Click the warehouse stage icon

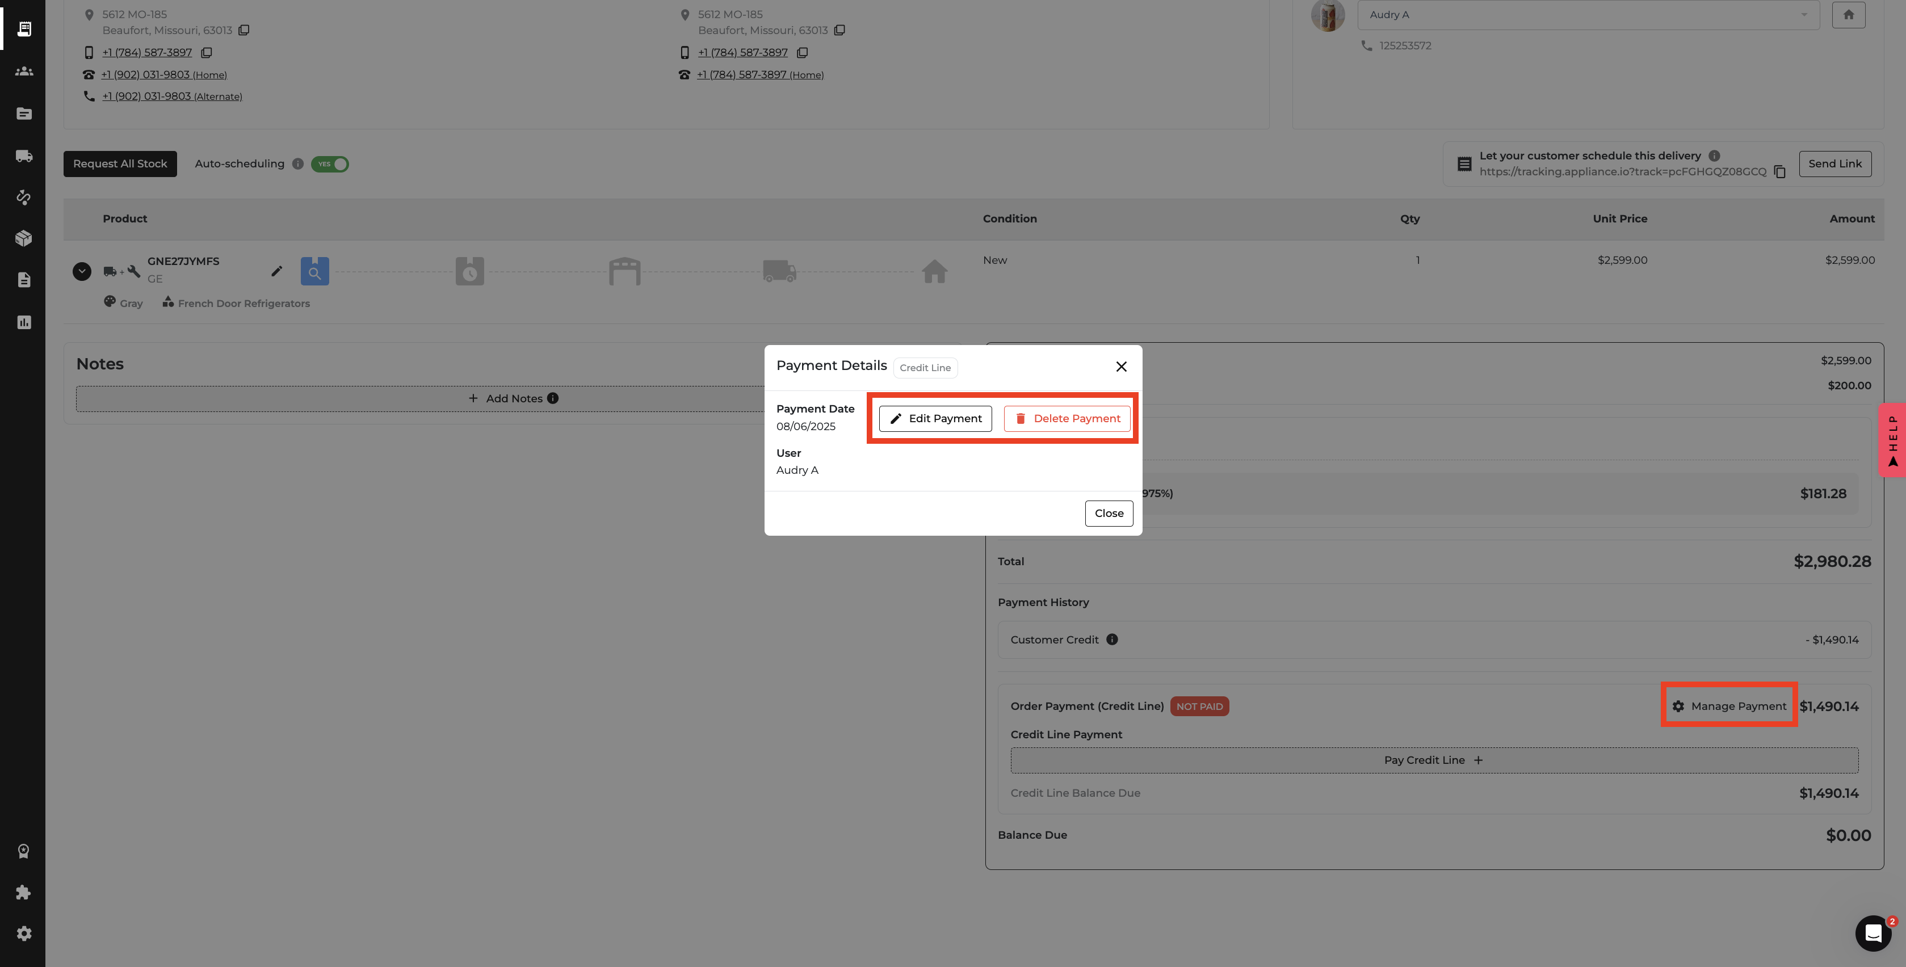[624, 271]
